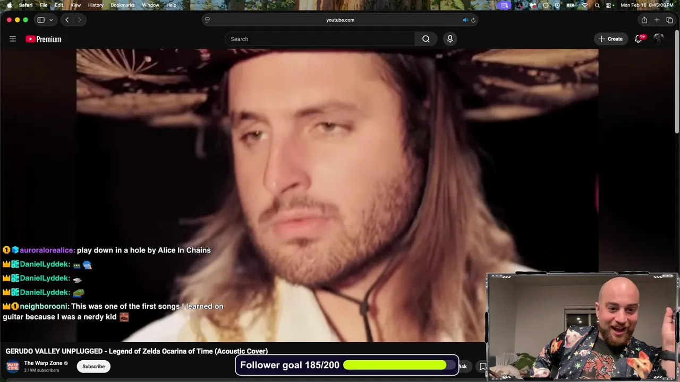
Task: Open the Apple menu
Action: pyautogui.click(x=9, y=5)
